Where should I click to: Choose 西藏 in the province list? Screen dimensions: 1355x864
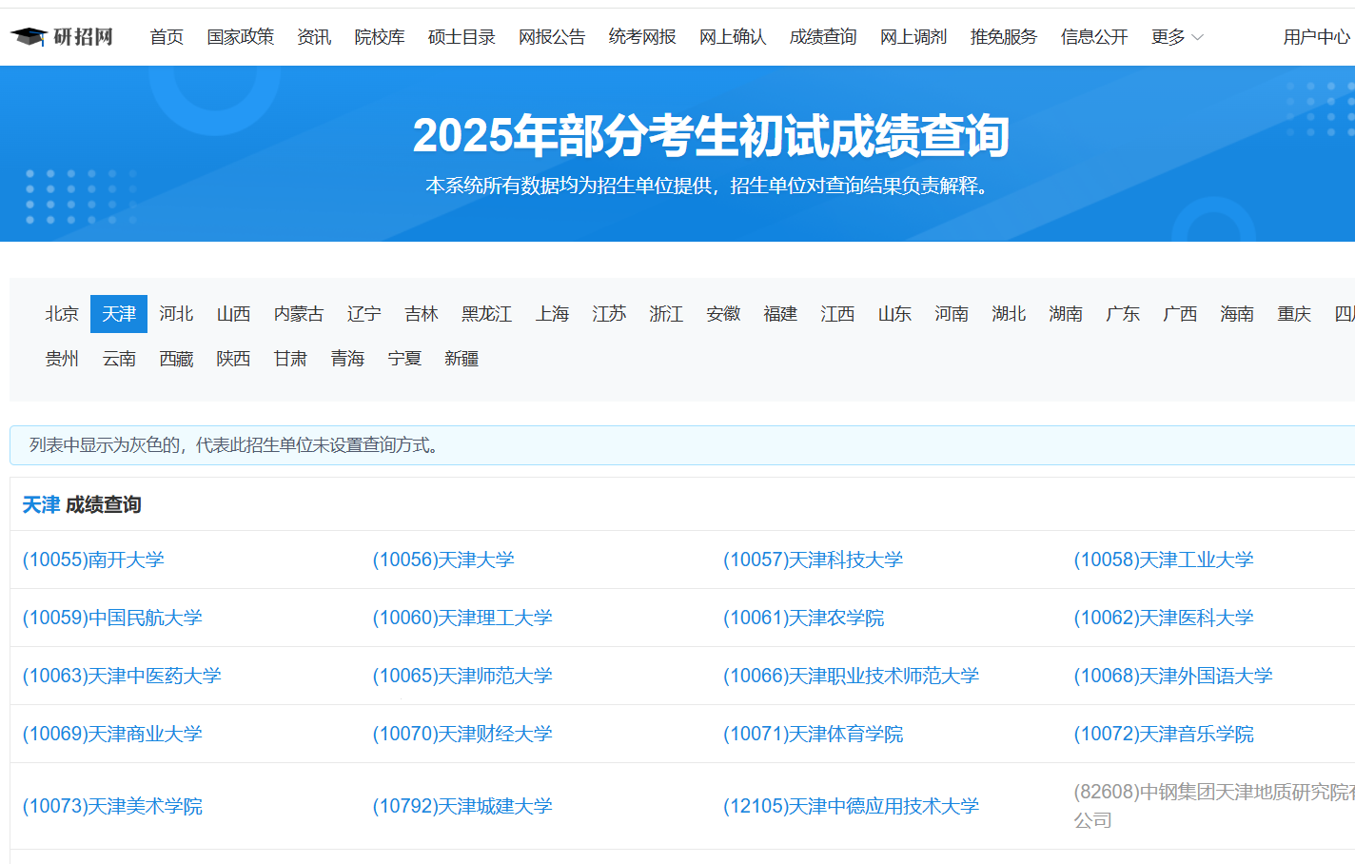point(176,359)
